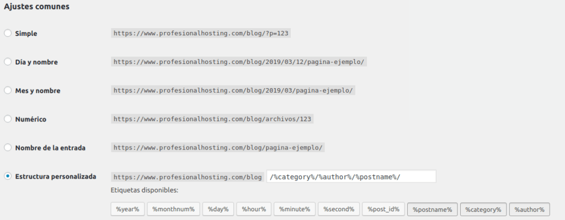Click the archivos/123 example URL
This screenshot has height=220, width=565.
(x=212, y=119)
